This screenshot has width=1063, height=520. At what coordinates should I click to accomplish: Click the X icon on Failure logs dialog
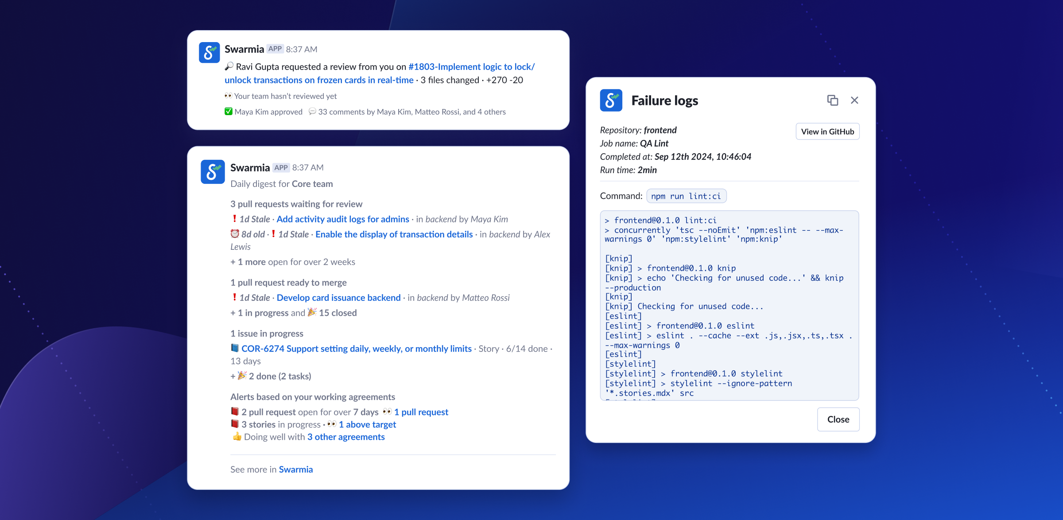(854, 101)
